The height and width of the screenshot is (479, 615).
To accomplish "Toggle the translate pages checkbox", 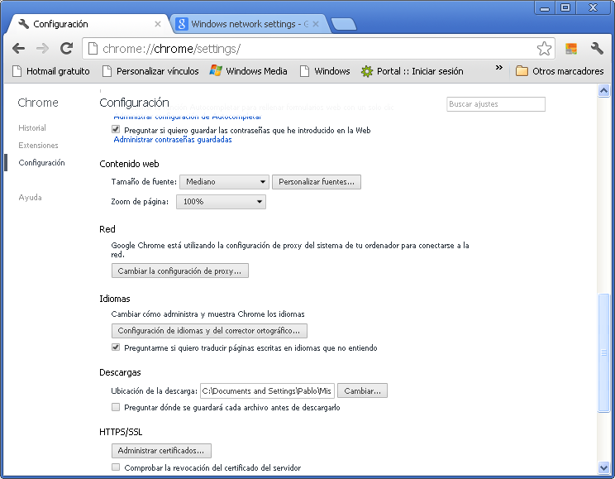I will 116,348.
